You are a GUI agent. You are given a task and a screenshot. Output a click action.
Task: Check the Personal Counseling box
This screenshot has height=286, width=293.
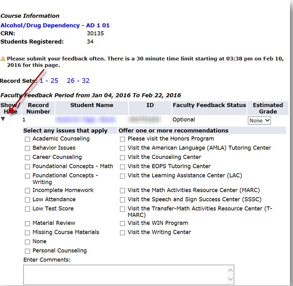[x=27, y=251]
